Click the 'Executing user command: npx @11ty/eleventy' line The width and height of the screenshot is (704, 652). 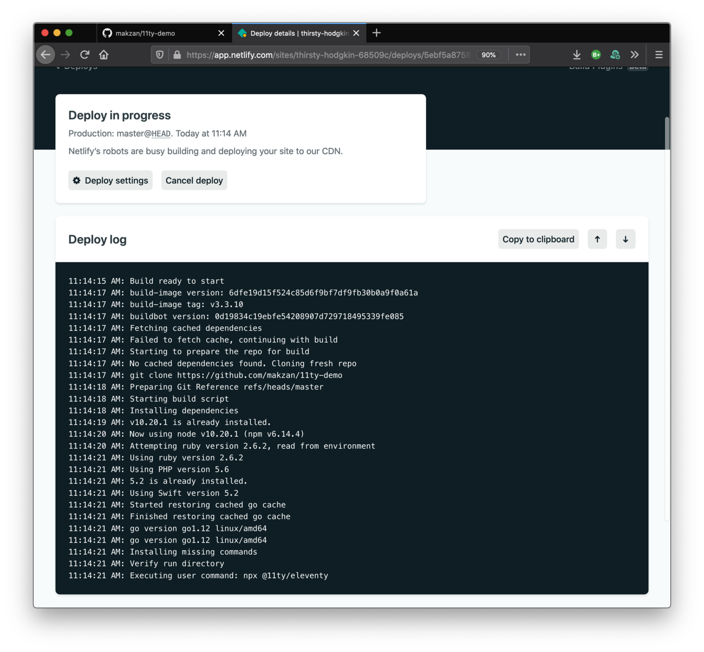point(198,576)
